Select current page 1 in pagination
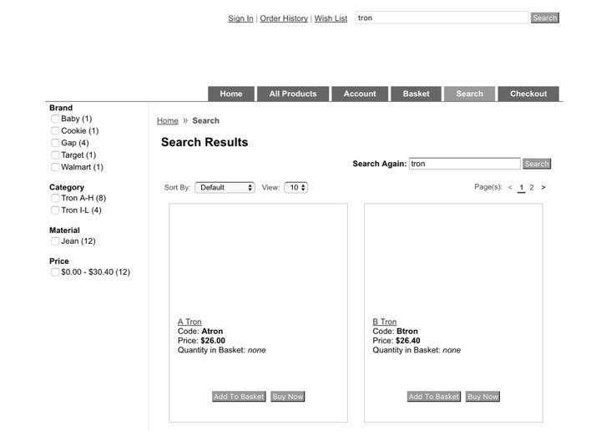The width and height of the screenshot is (601, 431). [x=521, y=187]
